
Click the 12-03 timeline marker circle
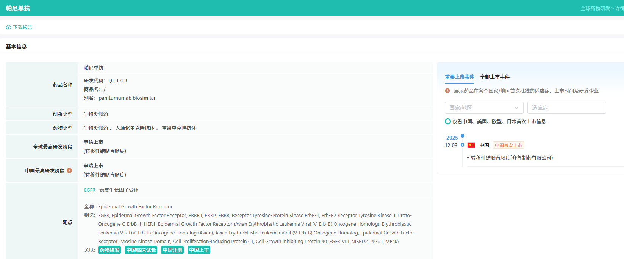463,145
